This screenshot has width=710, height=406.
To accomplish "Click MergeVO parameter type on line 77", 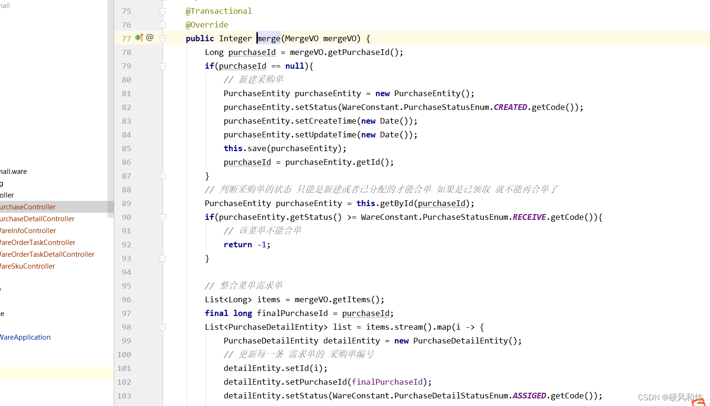I will (302, 38).
